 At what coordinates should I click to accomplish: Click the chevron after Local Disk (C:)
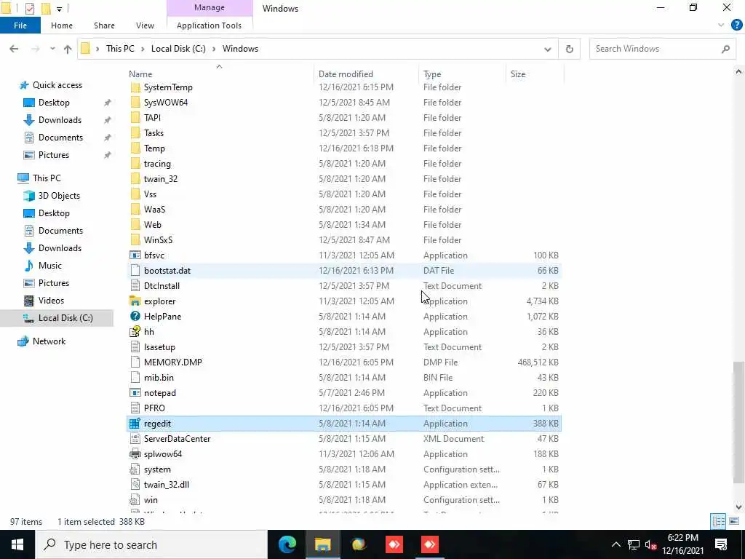tap(214, 49)
